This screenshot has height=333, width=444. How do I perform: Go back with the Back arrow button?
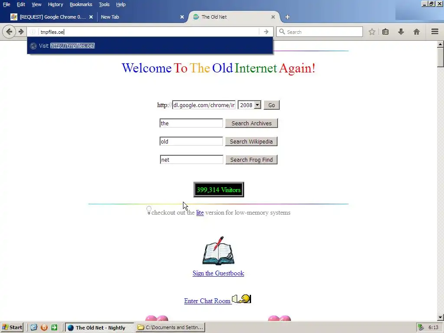9,32
